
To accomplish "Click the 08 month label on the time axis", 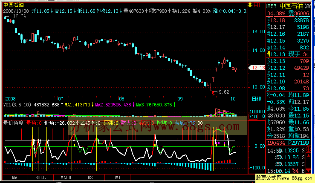I will (121, 99).
